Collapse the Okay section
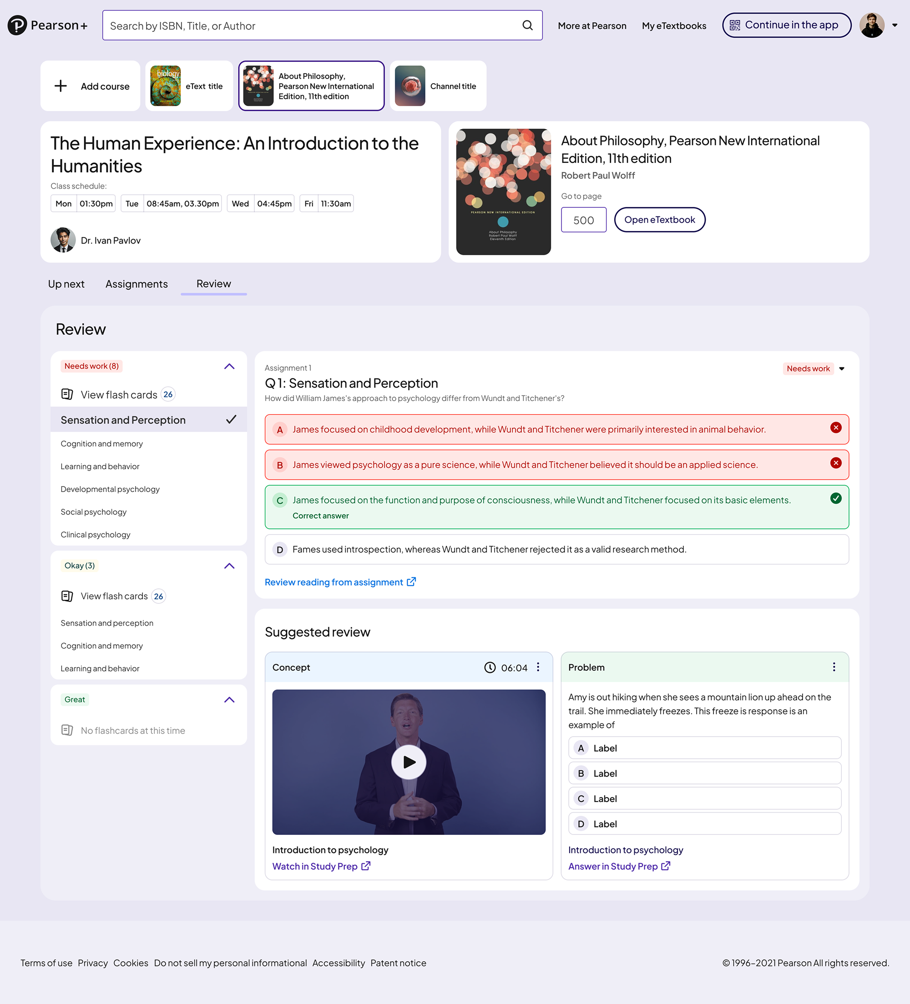 tap(229, 566)
